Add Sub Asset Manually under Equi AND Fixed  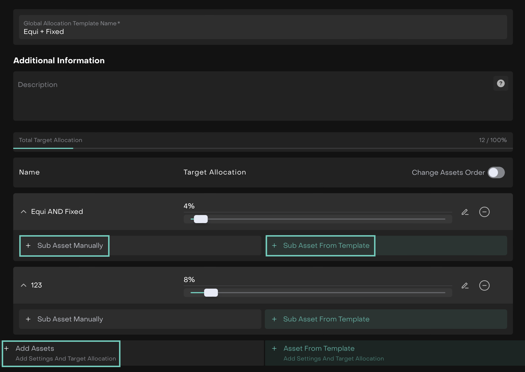[x=64, y=246]
